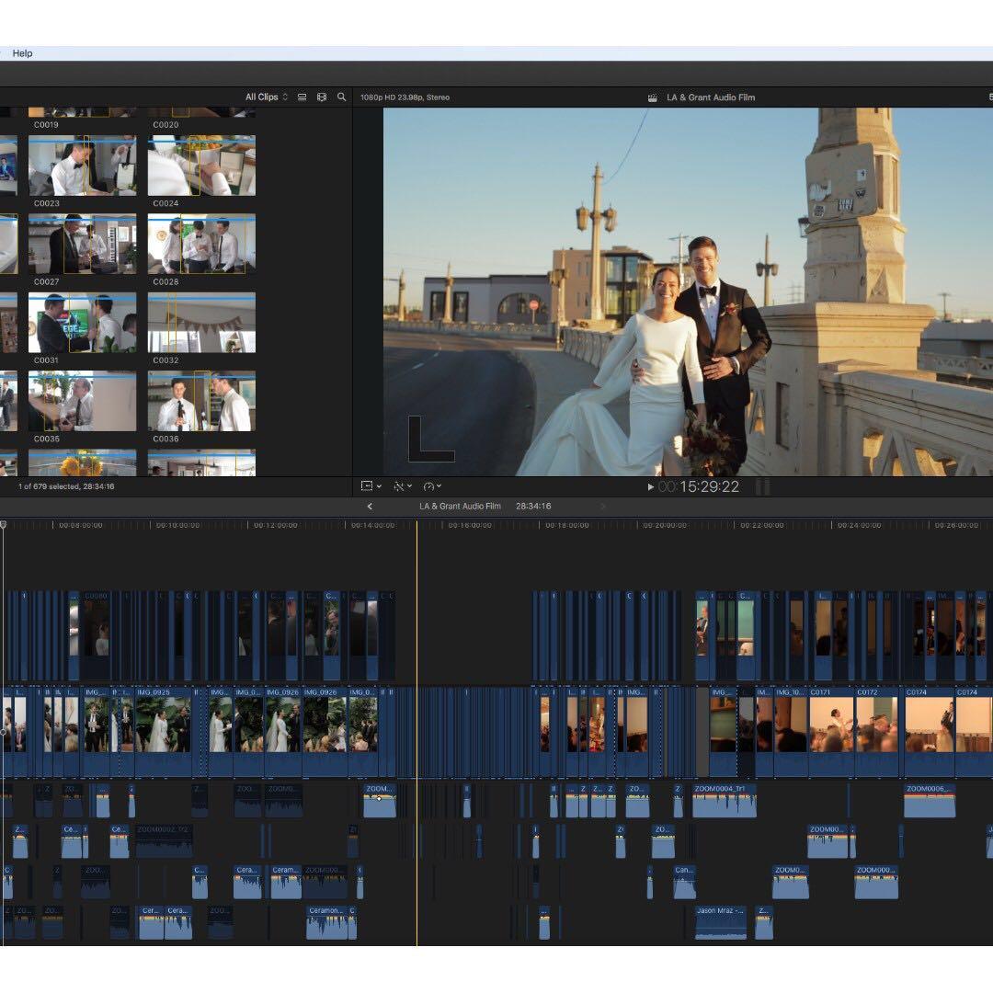Viewport: 993px width, 993px height.
Task: Select browser clip thumbnail C0031
Action: [83, 323]
